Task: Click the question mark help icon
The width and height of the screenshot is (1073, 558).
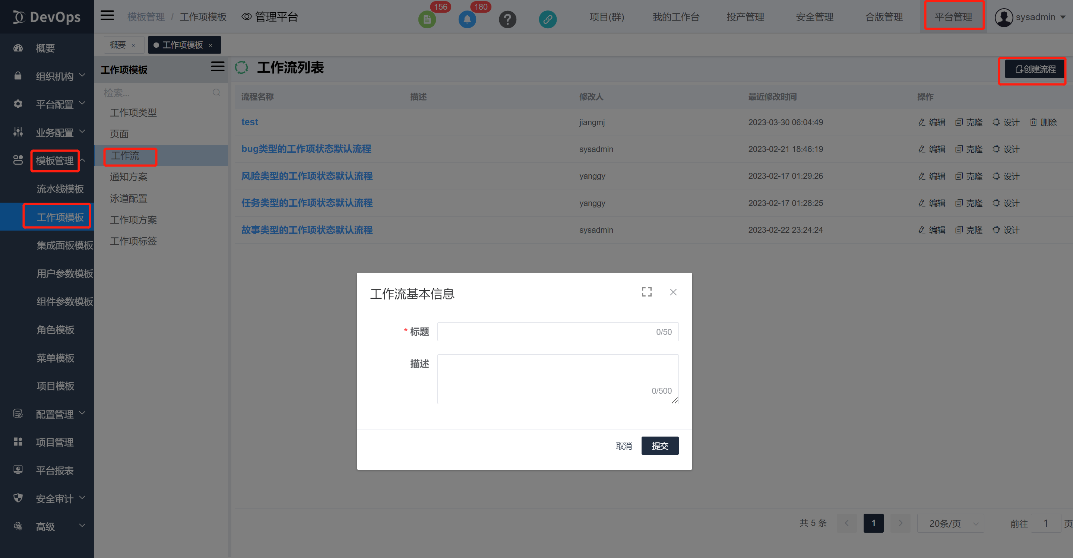Action: click(x=507, y=19)
